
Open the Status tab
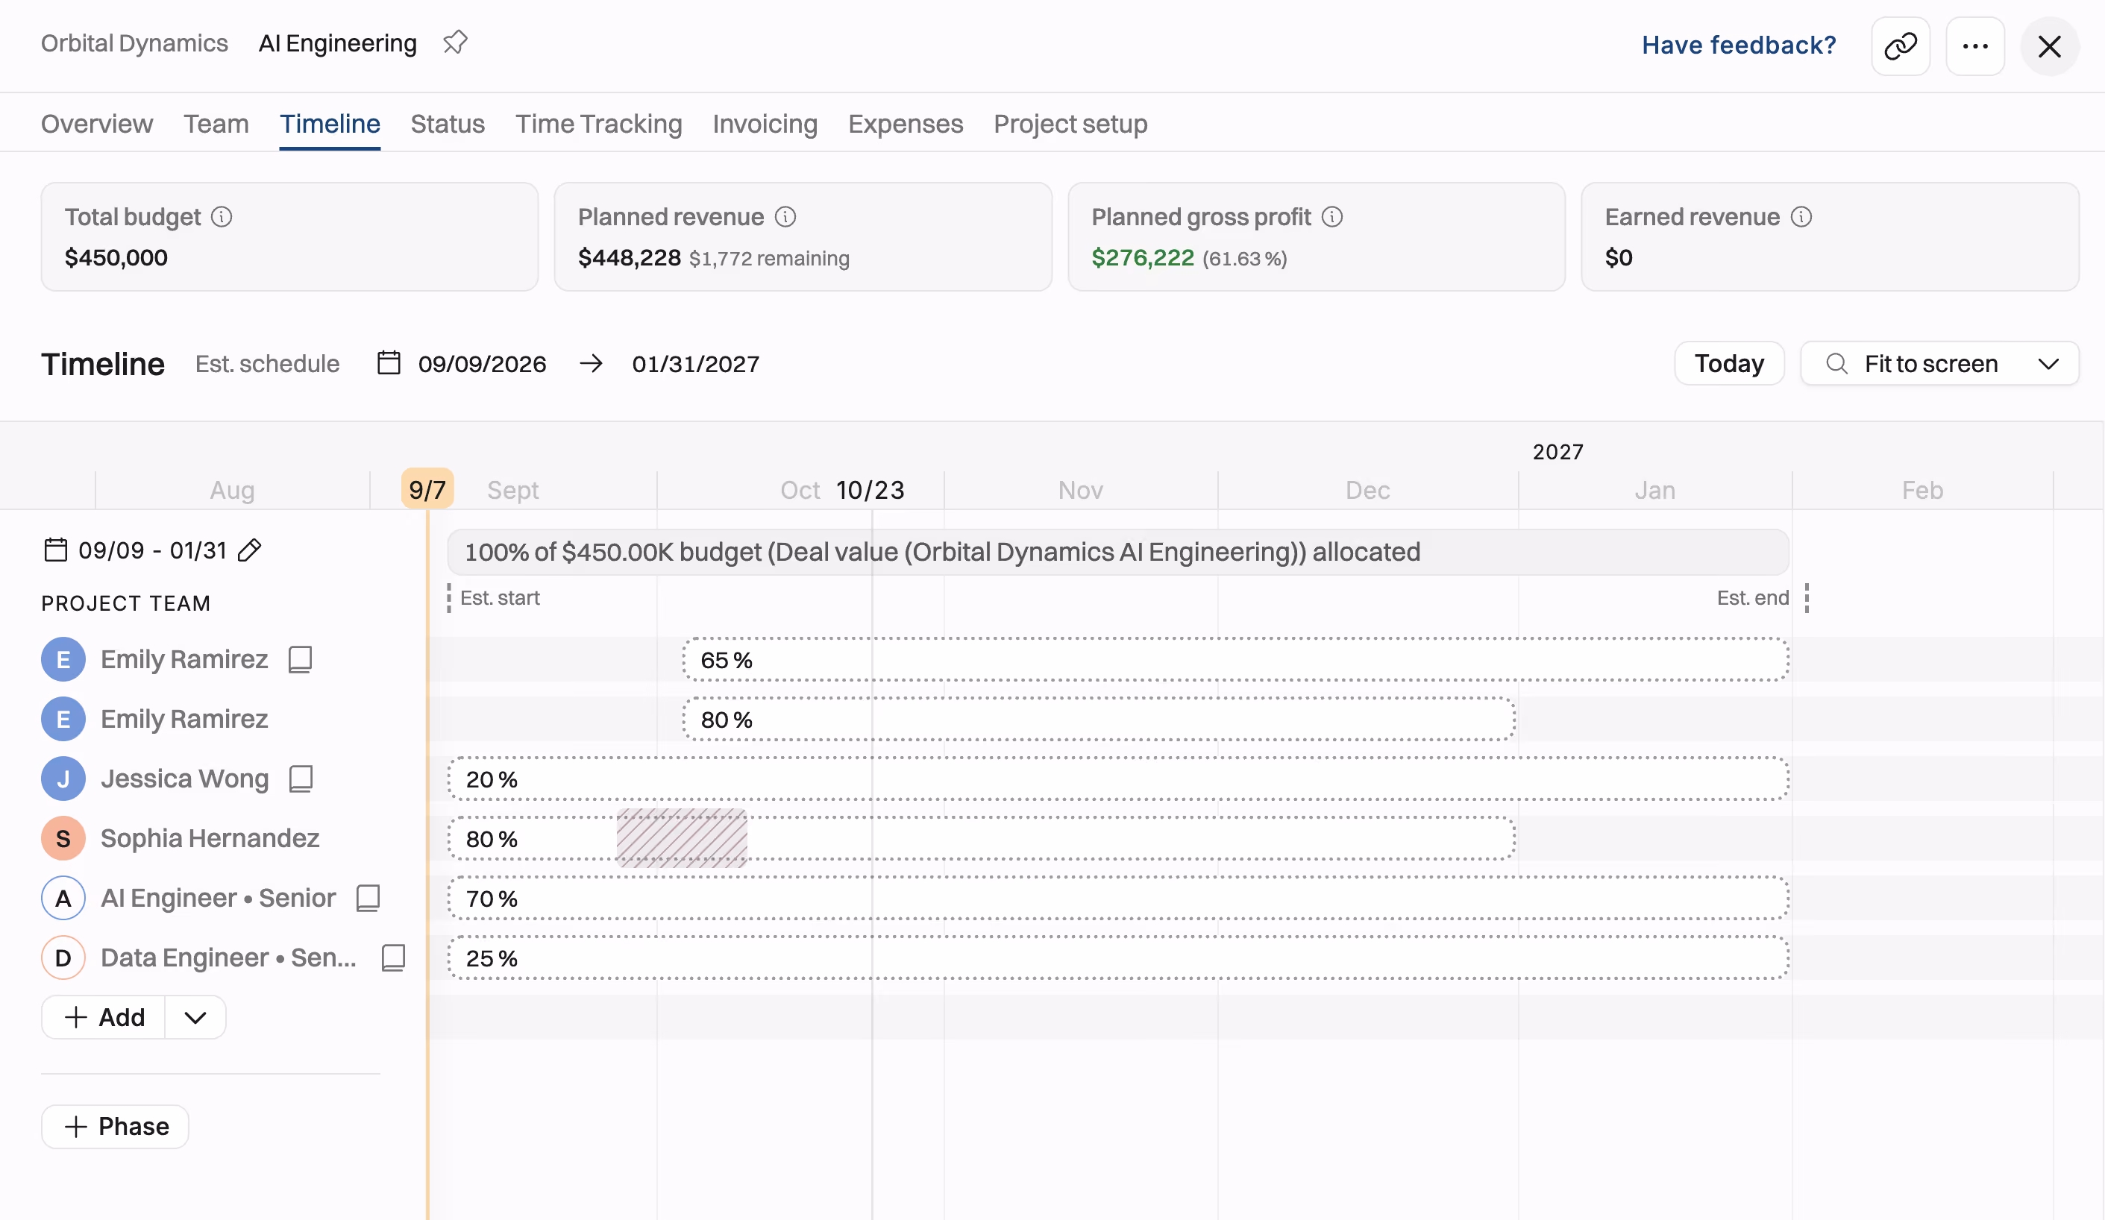click(448, 124)
